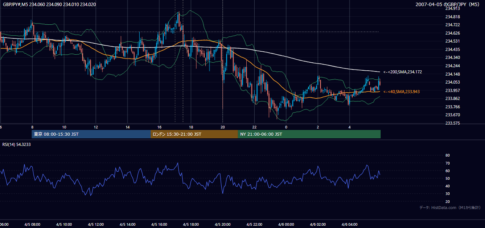
Task: Click hour tick 18 under the price chart
Action: pos(191,127)
